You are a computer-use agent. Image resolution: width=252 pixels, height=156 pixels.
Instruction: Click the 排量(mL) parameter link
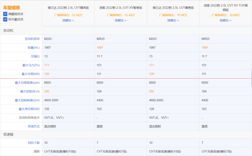[34, 47]
